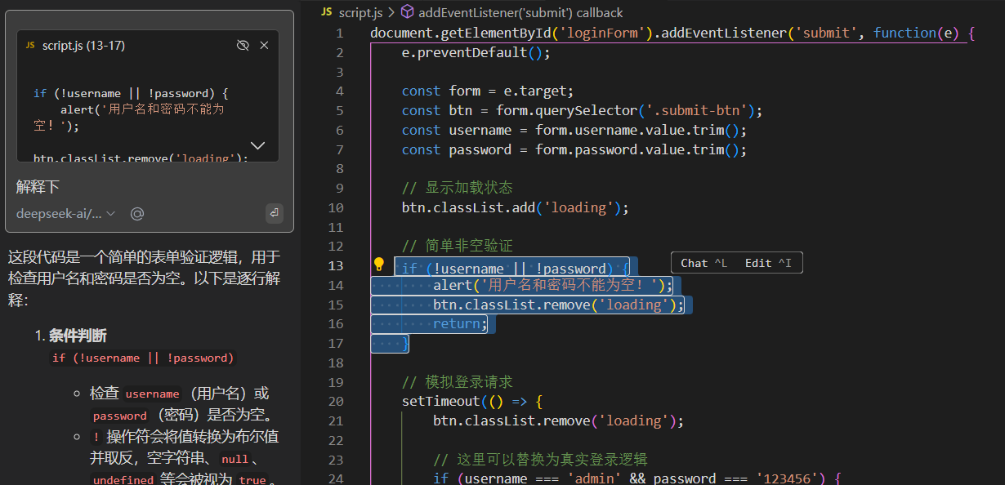Viewport: 1005px width, 485px height.
Task: Click the JS file icon in breadcrumb
Action: [x=327, y=12]
